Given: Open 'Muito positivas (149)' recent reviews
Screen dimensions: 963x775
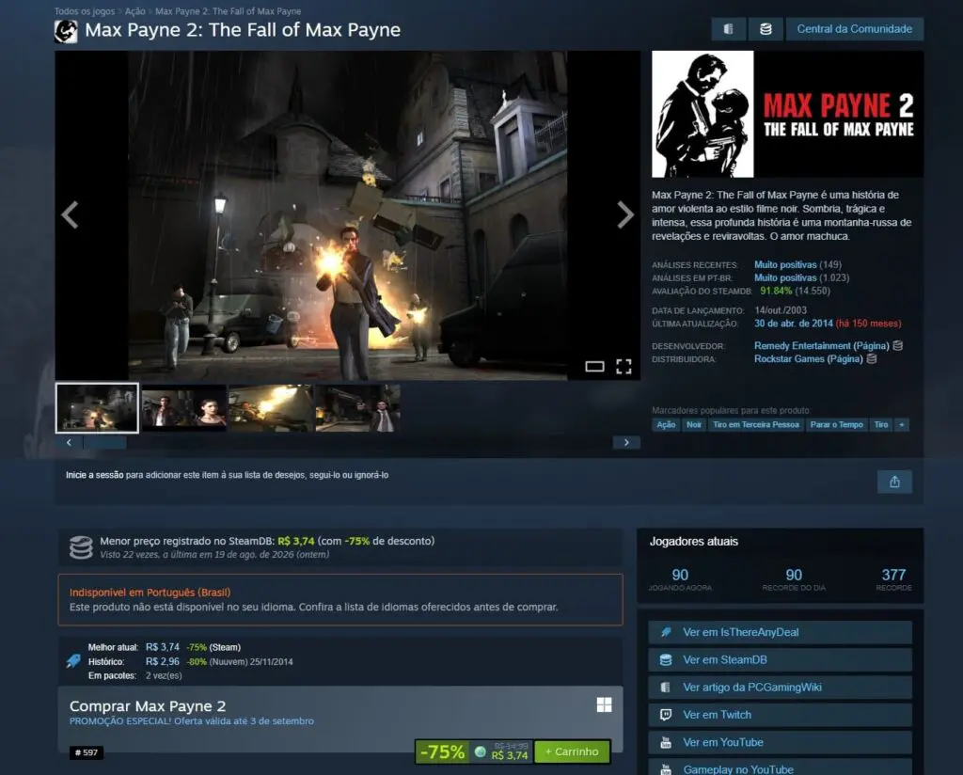Looking at the screenshot, I should 797,264.
